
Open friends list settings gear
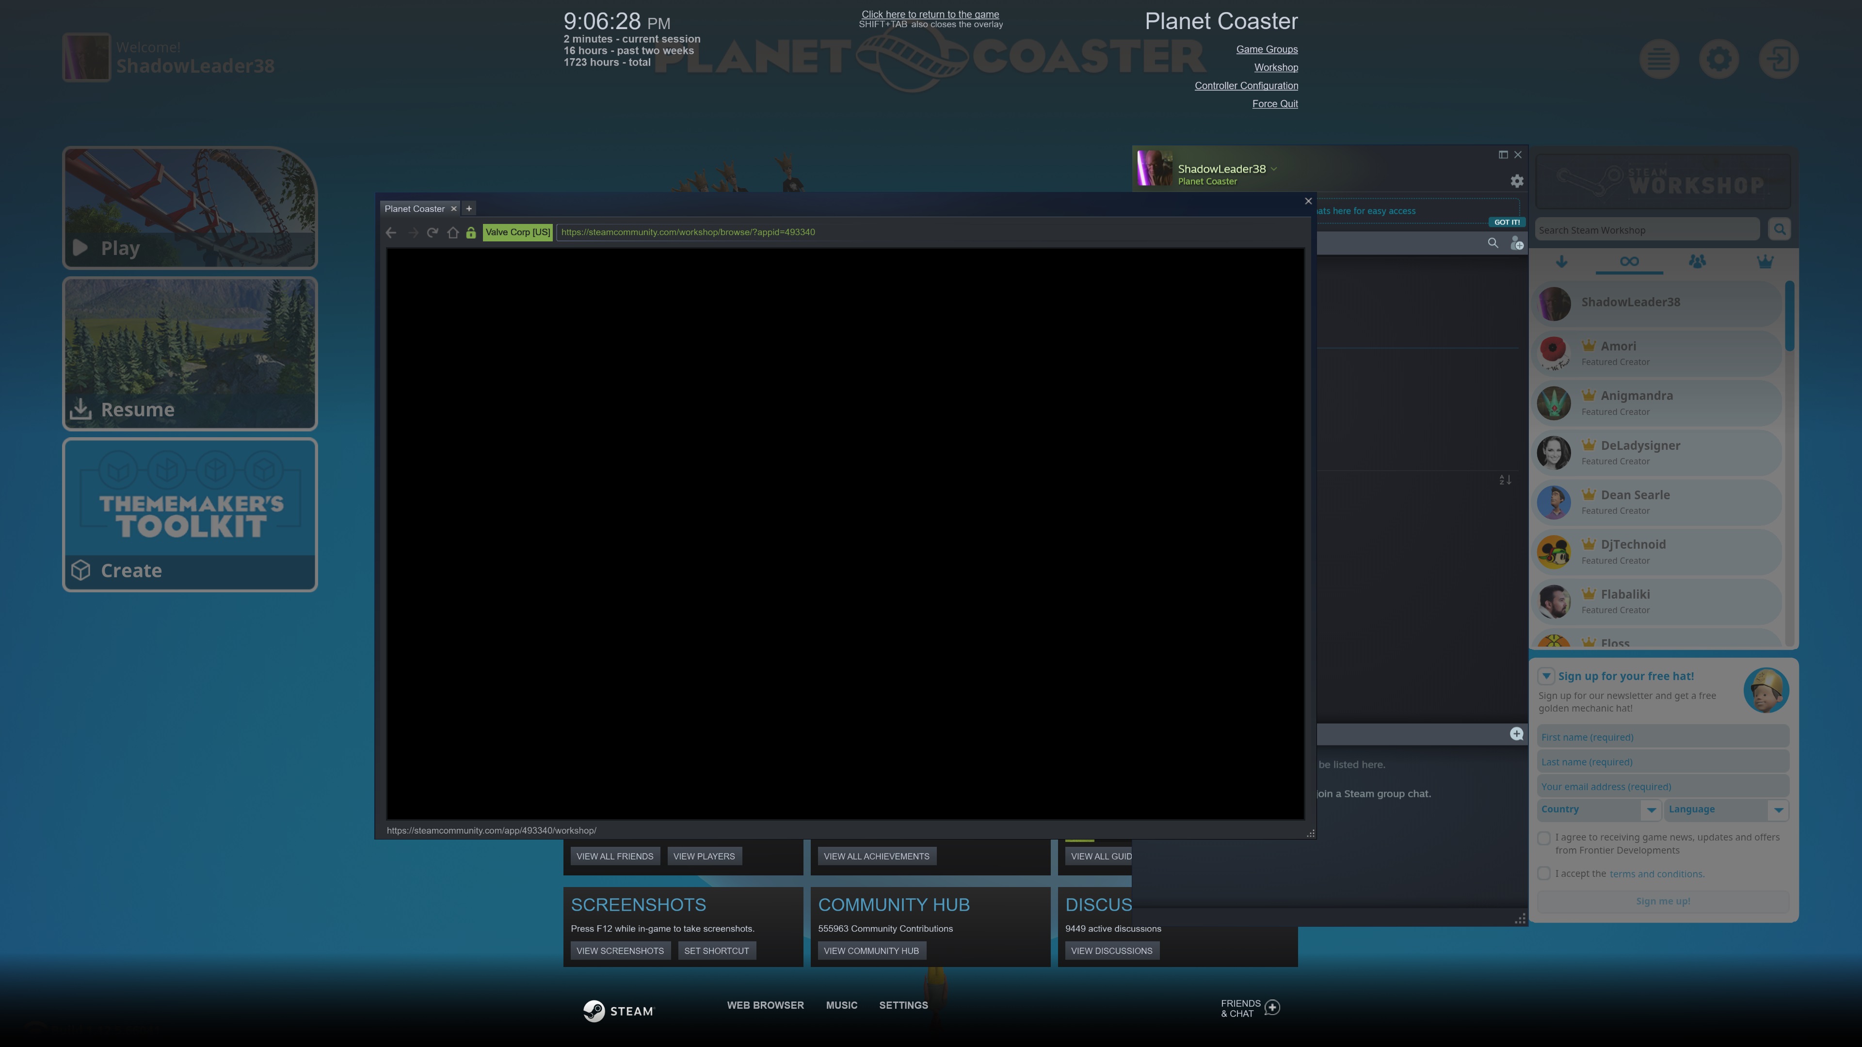[x=1516, y=181]
